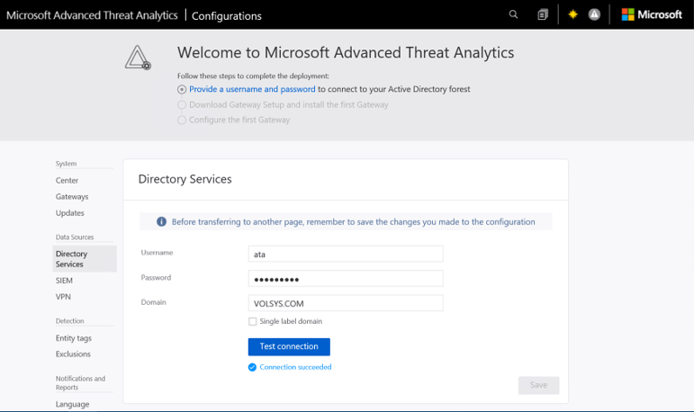Open the health alert warning icon
Screen dimensions: 694x412
tap(594, 14)
